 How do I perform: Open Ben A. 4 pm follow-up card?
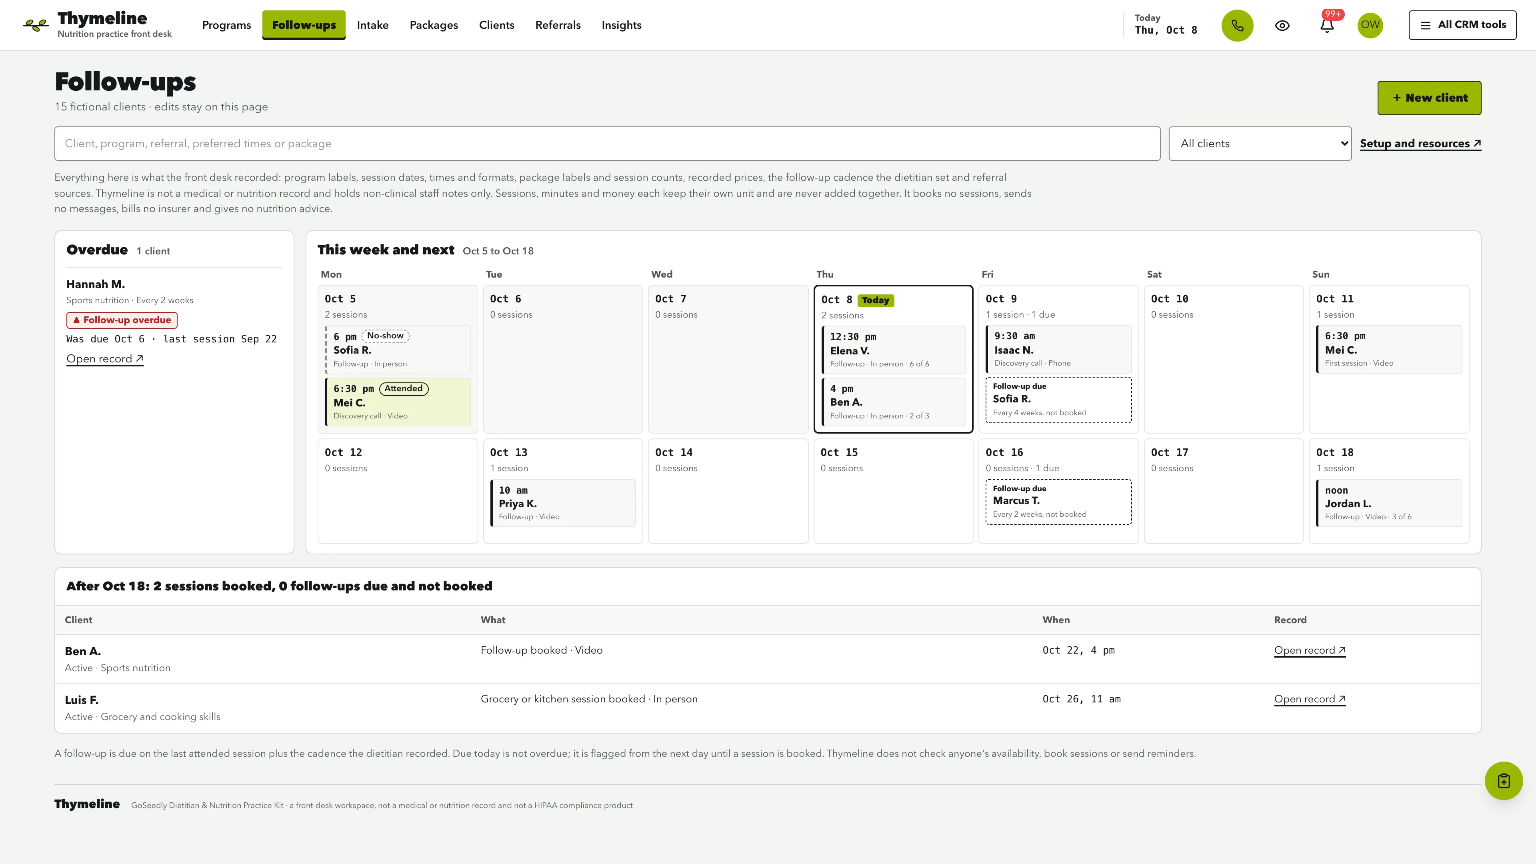893,402
